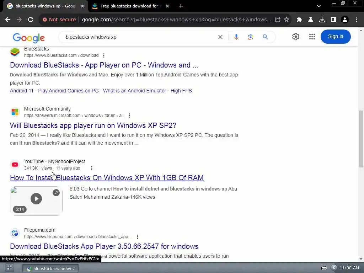364x273 pixels.
Task: Click the tray back arrow icon
Action: (334, 268)
